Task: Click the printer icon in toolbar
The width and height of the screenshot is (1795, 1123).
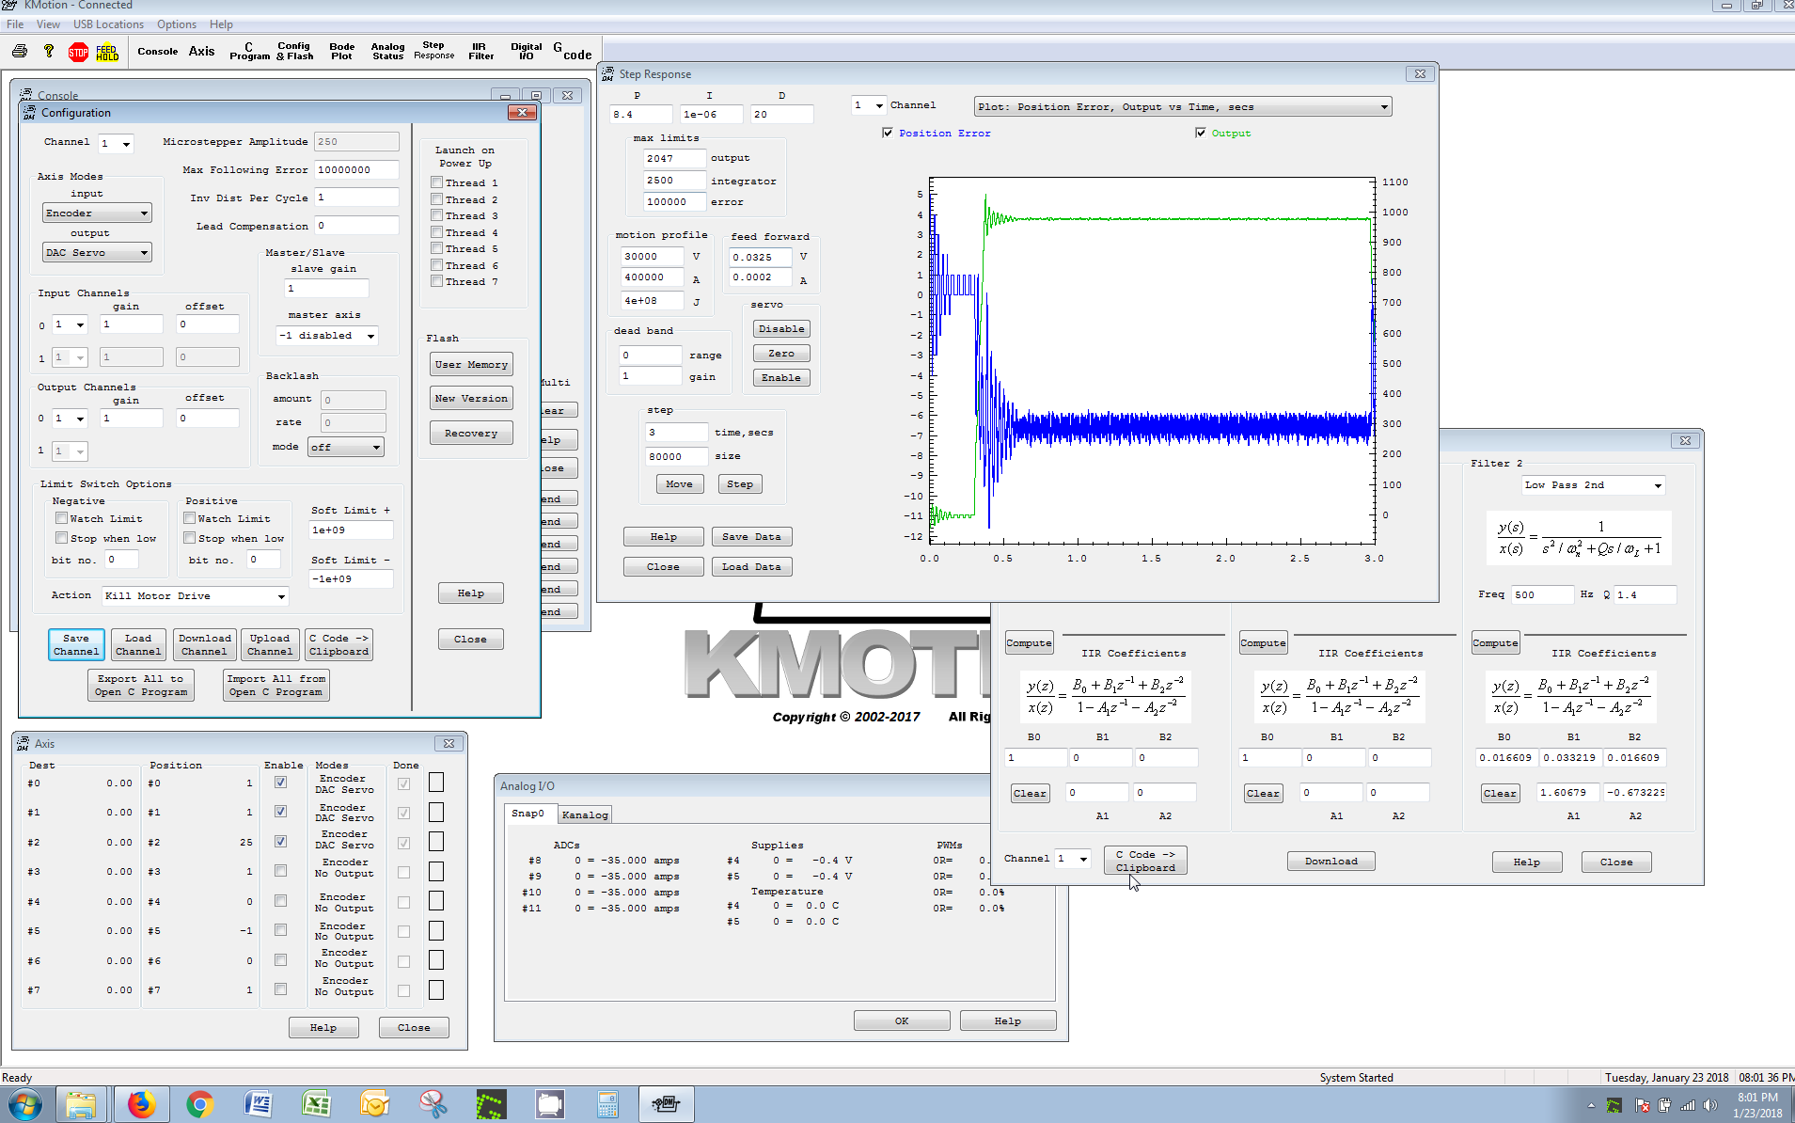Action: coord(20,52)
